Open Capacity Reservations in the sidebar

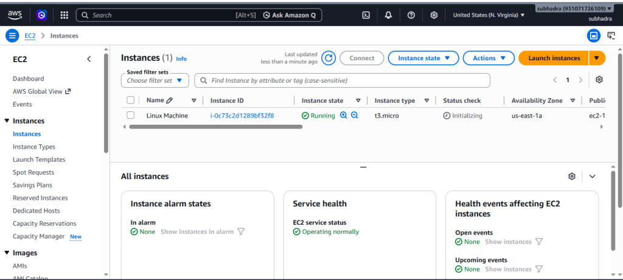click(44, 223)
